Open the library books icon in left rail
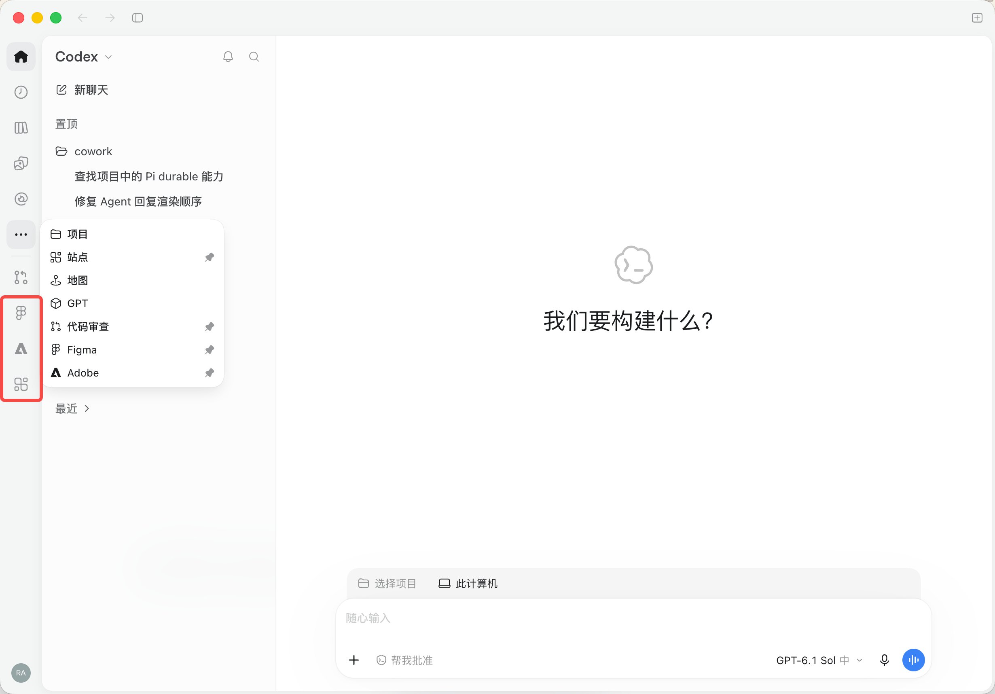Screen dimensions: 995x694 point(21,128)
